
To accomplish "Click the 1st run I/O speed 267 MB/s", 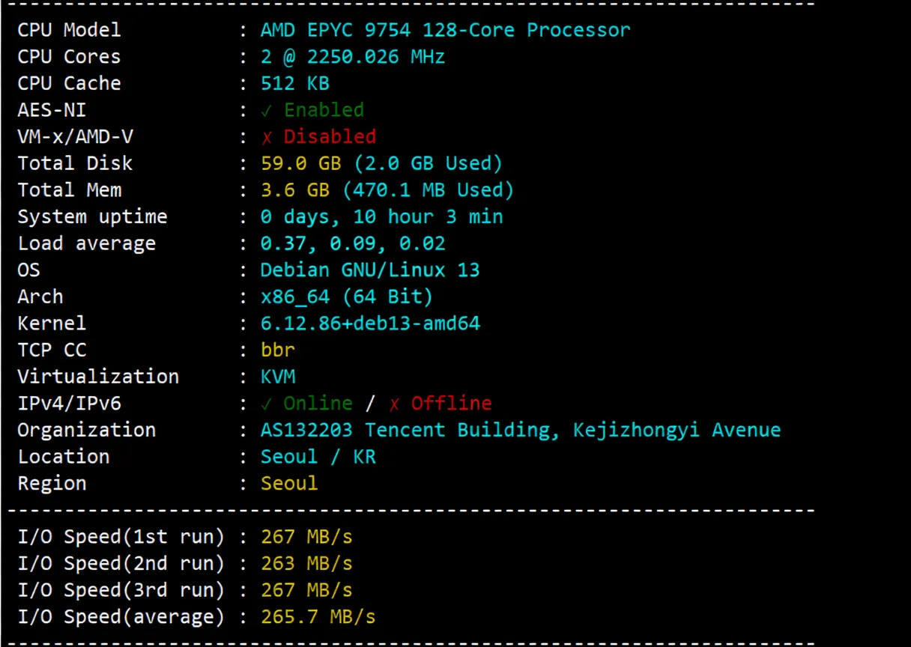I will (306, 537).
